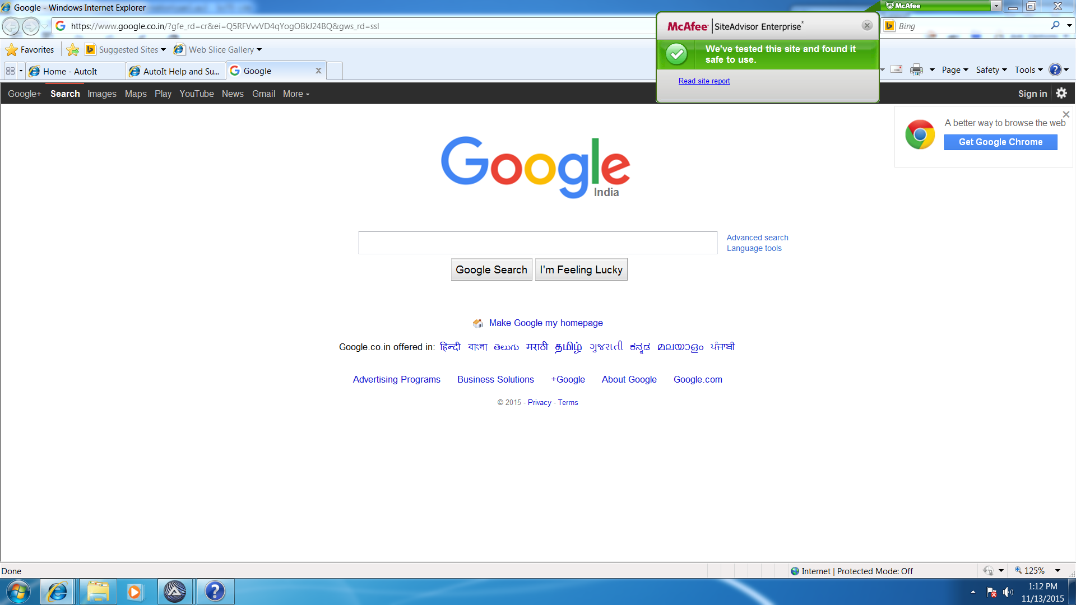Launch Windows Media Player from taskbar
This screenshot has width=1076, height=605.
point(134,592)
